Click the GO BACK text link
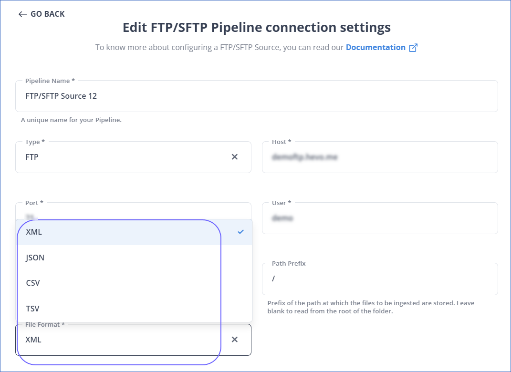The width and height of the screenshot is (511, 372). click(x=47, y=14)
